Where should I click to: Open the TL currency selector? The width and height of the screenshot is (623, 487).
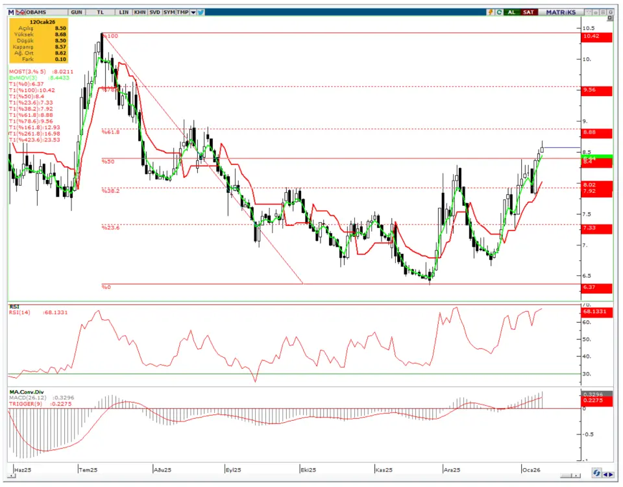click(99, 12)
